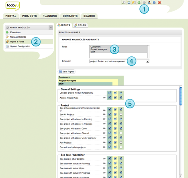Click the Extensions puzzle-piece icon
This screenshot has height=178, width=188.
pos(7,32)
